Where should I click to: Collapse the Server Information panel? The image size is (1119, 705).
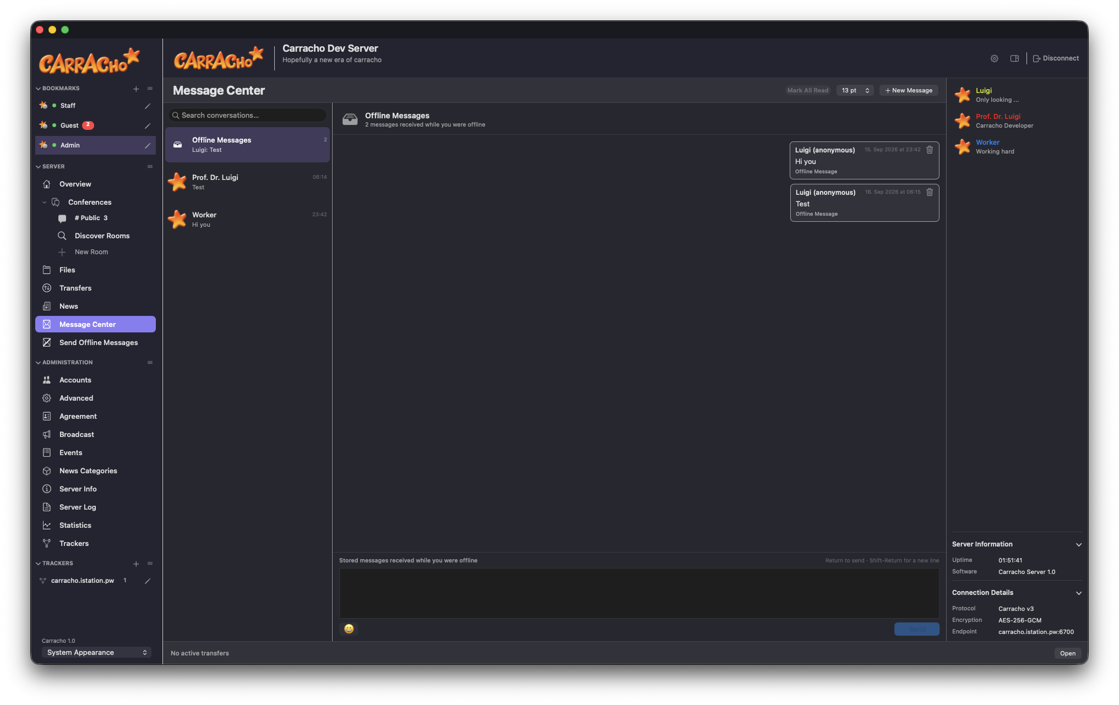click(1079, 545)
